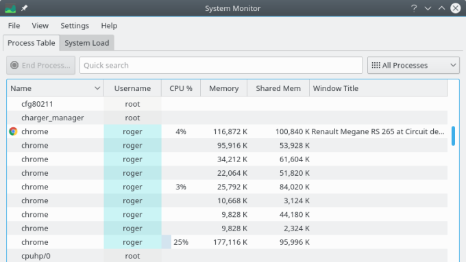Minimize the System Monitor window
Image resolution: width=466 pixels, height=262 pixels.
click(x=428, y=8)
